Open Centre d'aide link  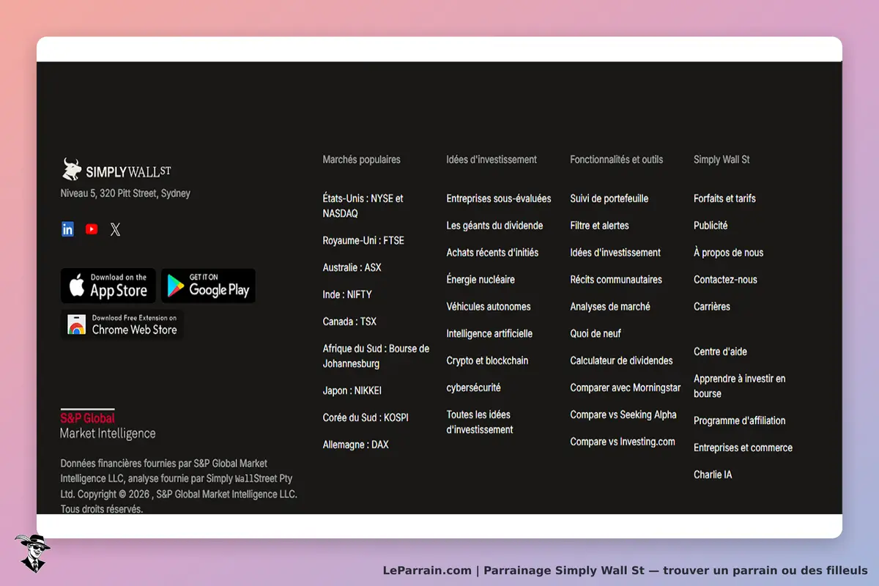point(721,352)
